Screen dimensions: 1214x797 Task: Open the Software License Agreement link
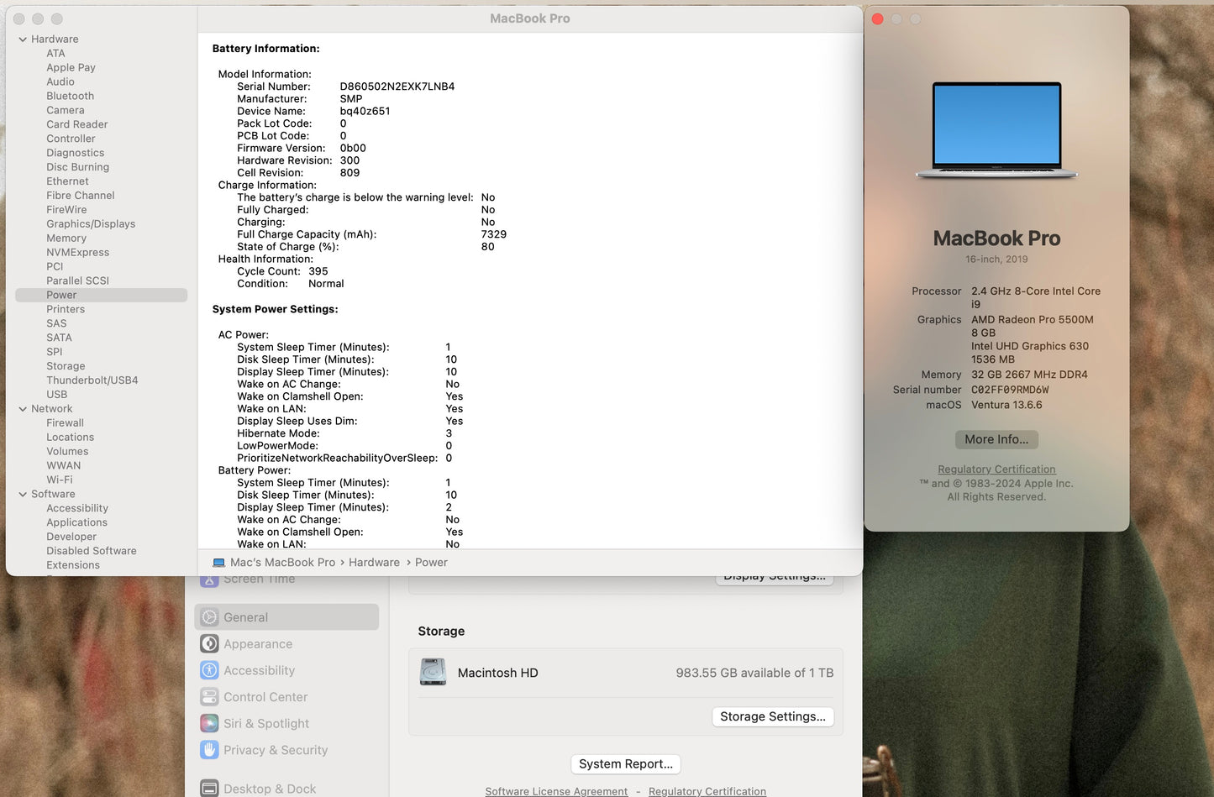pyautogui.click(x=556, y=791)
